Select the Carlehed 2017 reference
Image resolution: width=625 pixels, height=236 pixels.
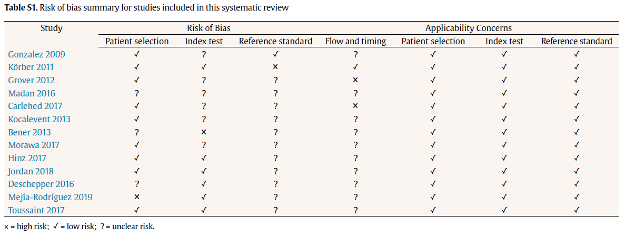[35, 106]
